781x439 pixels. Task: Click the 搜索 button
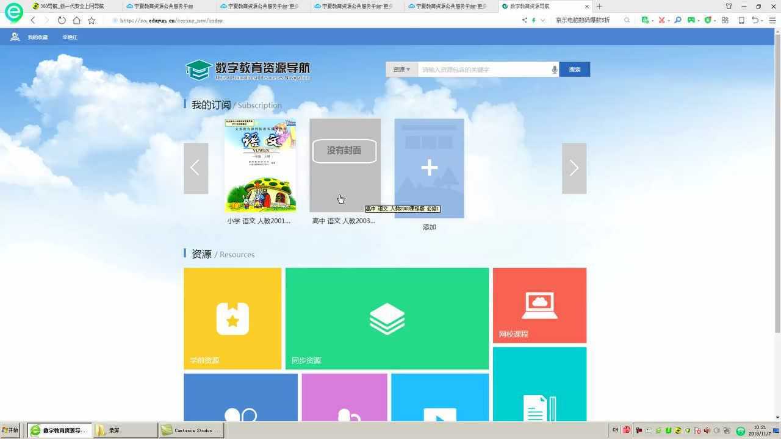coord(575,70)
